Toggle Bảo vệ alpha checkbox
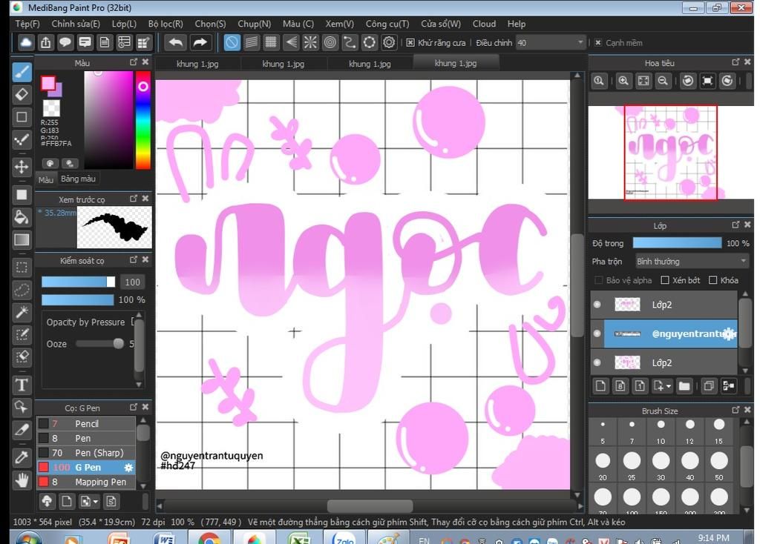Image resolution: width=760 pixels, height=544 pixels. (x=599, y=280)
